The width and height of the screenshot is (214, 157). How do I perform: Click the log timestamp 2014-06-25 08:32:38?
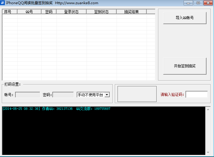click(21, 109)
